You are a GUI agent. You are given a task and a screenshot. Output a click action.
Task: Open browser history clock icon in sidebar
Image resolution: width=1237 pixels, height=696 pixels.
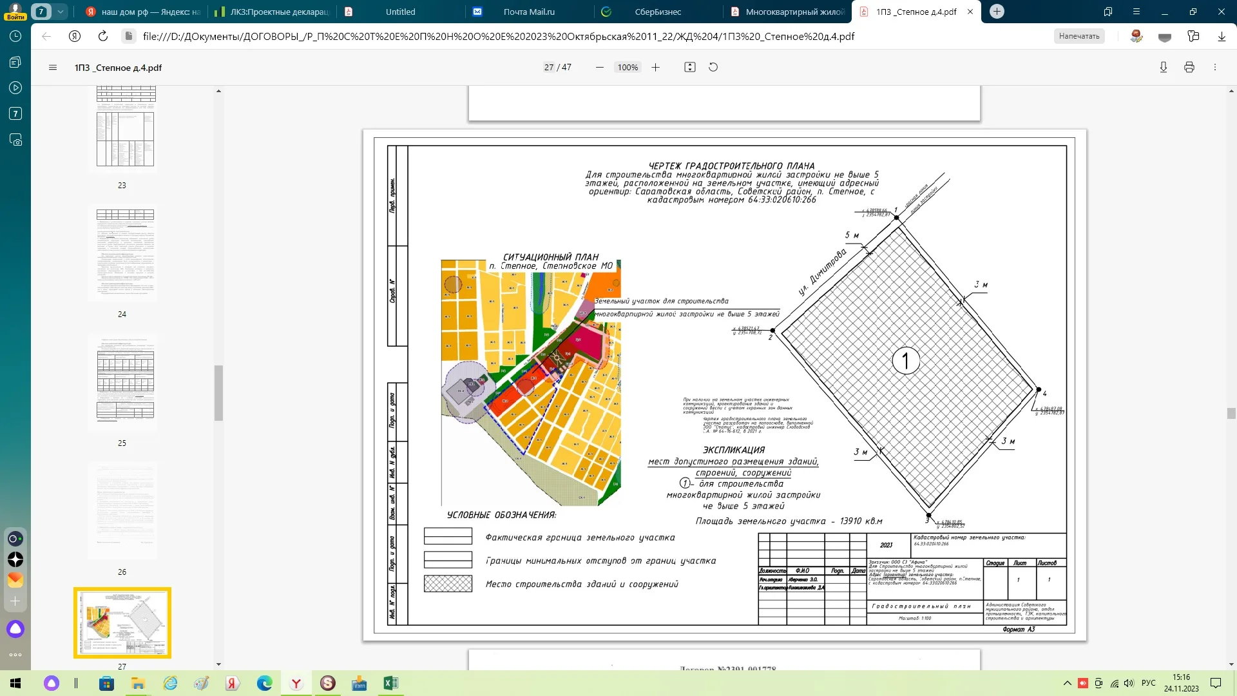[x=15, y=36]
